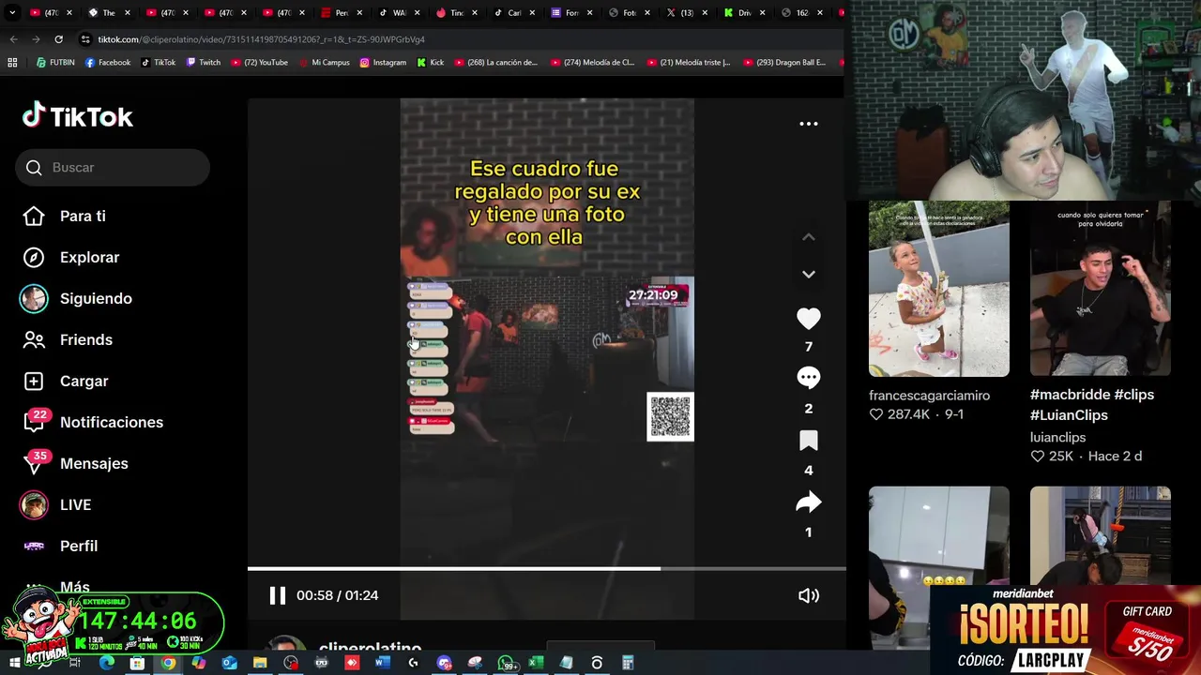
Task: Open Word from the taskbar
Action: click(x=382, y=663)
